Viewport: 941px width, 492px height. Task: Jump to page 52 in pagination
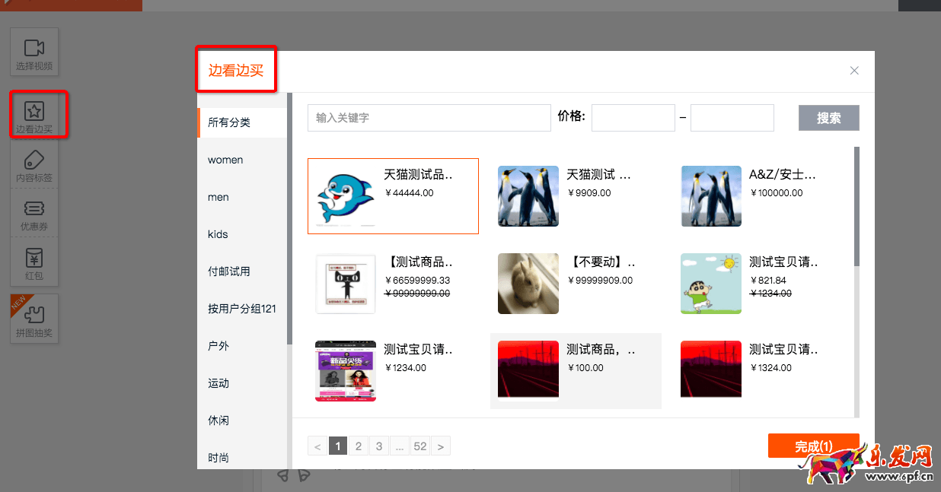point(420,446)
